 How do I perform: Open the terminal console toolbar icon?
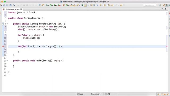pos(10,5)
